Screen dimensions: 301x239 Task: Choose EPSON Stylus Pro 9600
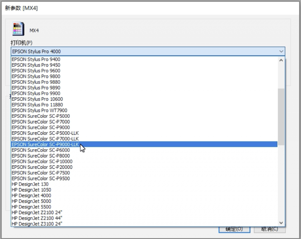[x=144, y=71]
